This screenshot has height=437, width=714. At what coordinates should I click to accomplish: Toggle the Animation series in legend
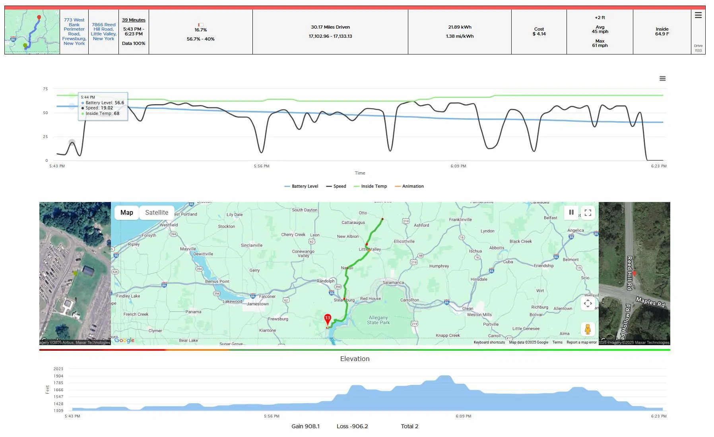click(x=409, y=186)
